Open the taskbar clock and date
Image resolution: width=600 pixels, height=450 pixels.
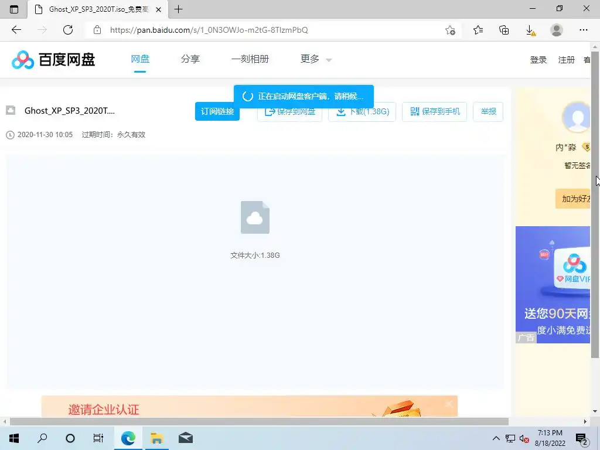550,438
